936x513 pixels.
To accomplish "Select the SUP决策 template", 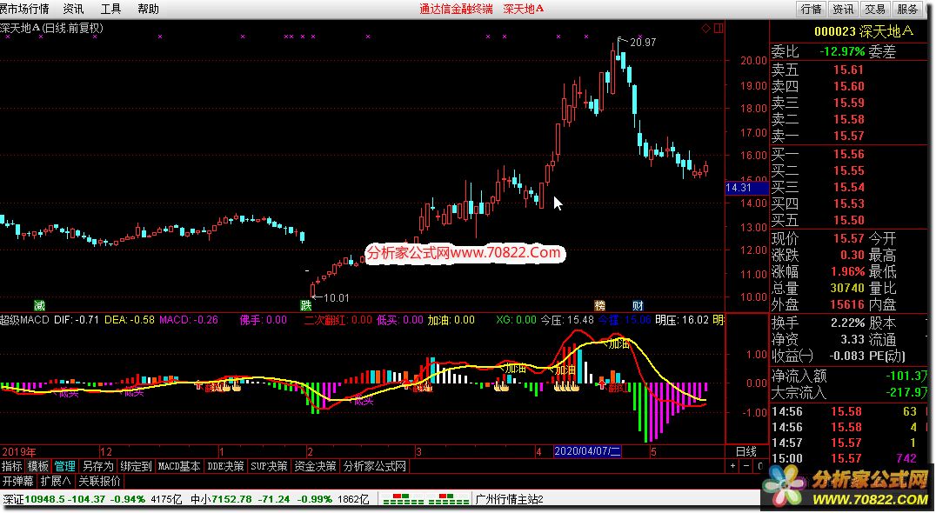I will coord(269,466).
